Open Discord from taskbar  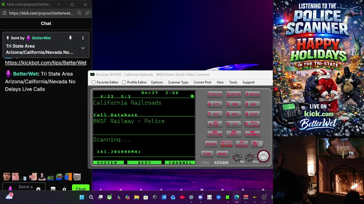point(200,197)
